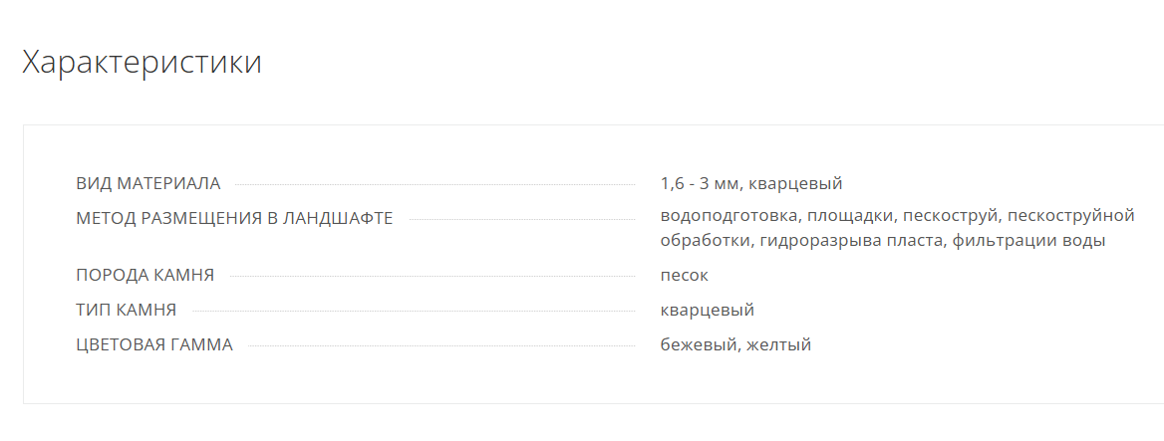Viewport: 1164px width, 441px height.
Task: Select the ТИП КАМНЯ label
Action: (x=127, y=310)
